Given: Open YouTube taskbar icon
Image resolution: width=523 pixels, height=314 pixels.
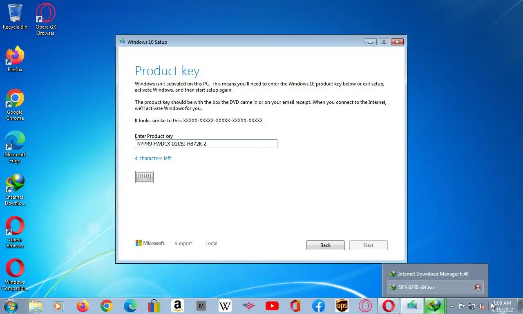Looking at the screenshot, I should click(272, 306).
